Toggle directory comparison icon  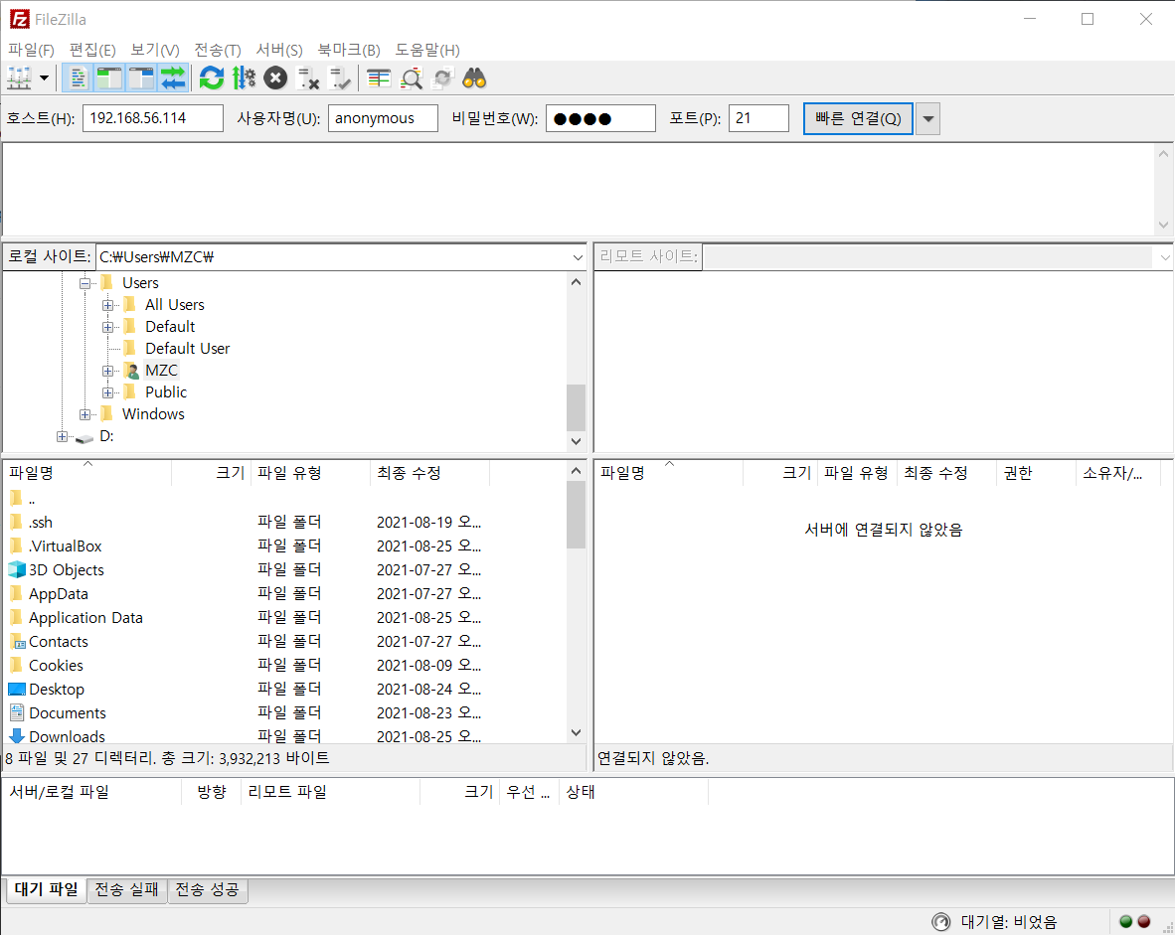(x=412, y=78)
